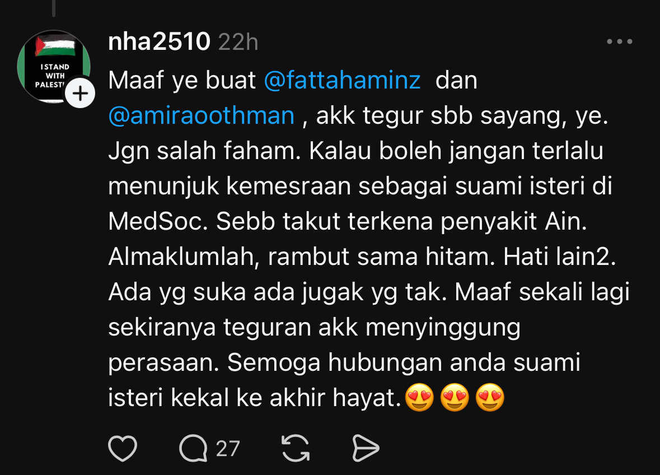Click the Palestine flag in the avatar
The height and width of the screenshot is (475, 660).
[x=55, y=46]
